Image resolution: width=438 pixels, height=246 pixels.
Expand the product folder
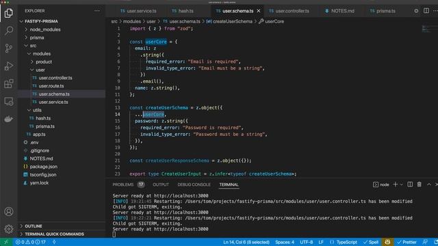point(62,61)
